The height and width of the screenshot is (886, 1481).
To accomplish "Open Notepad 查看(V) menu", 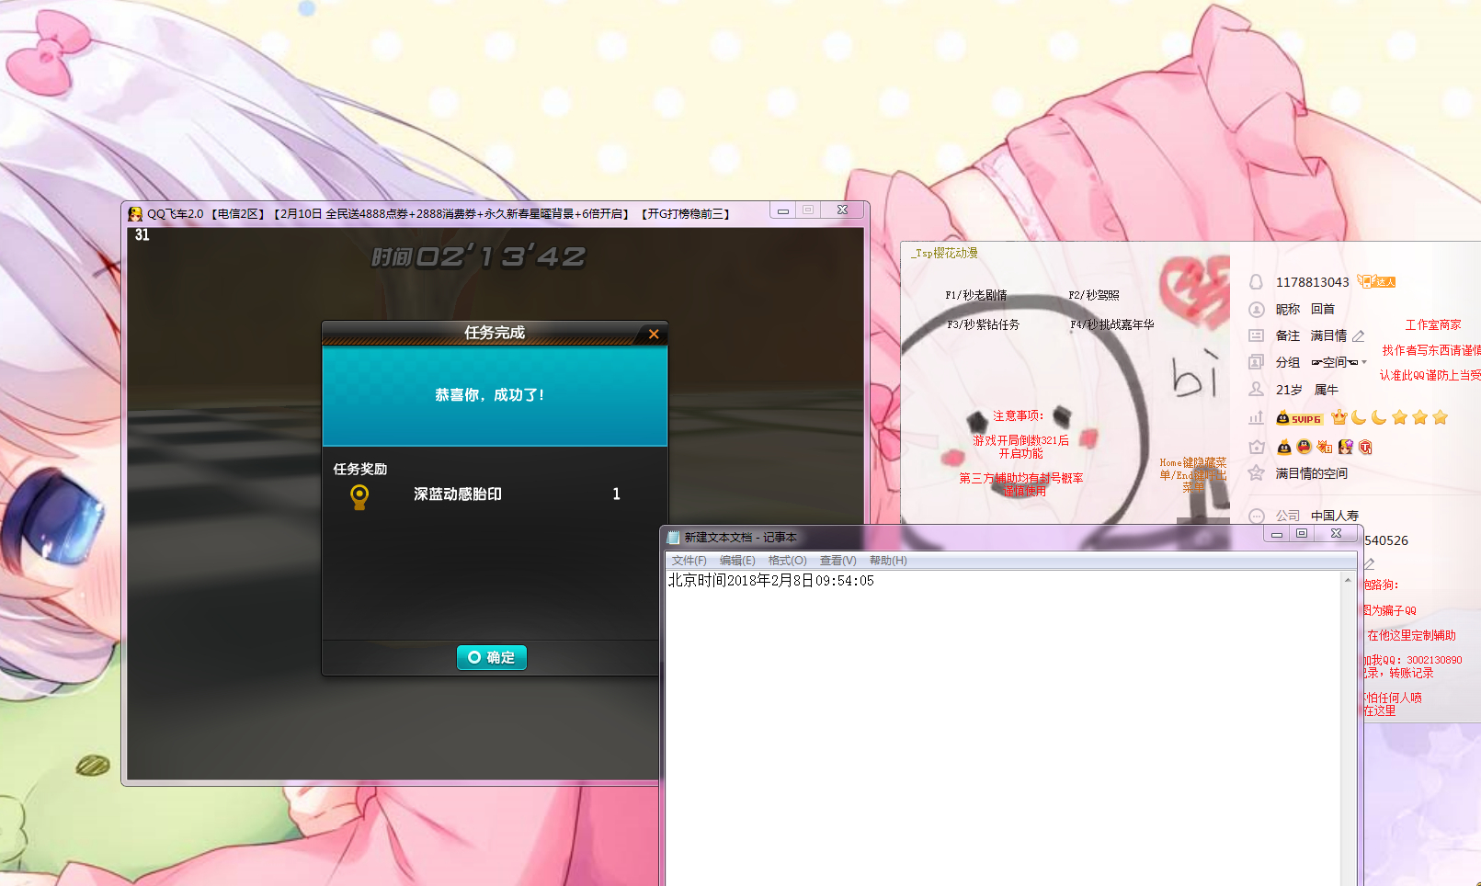I will (838, 561).
